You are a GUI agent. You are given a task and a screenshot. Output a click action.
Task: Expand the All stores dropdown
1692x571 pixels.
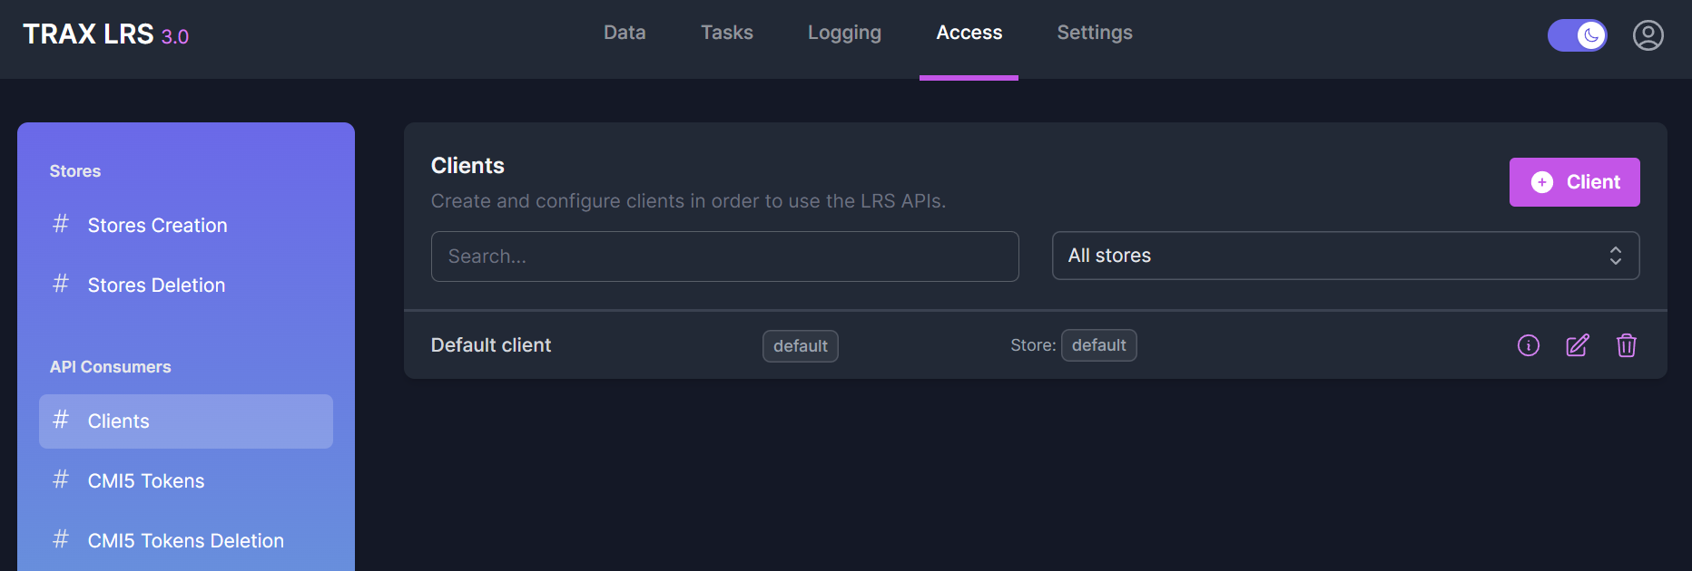pos(1344,256)
